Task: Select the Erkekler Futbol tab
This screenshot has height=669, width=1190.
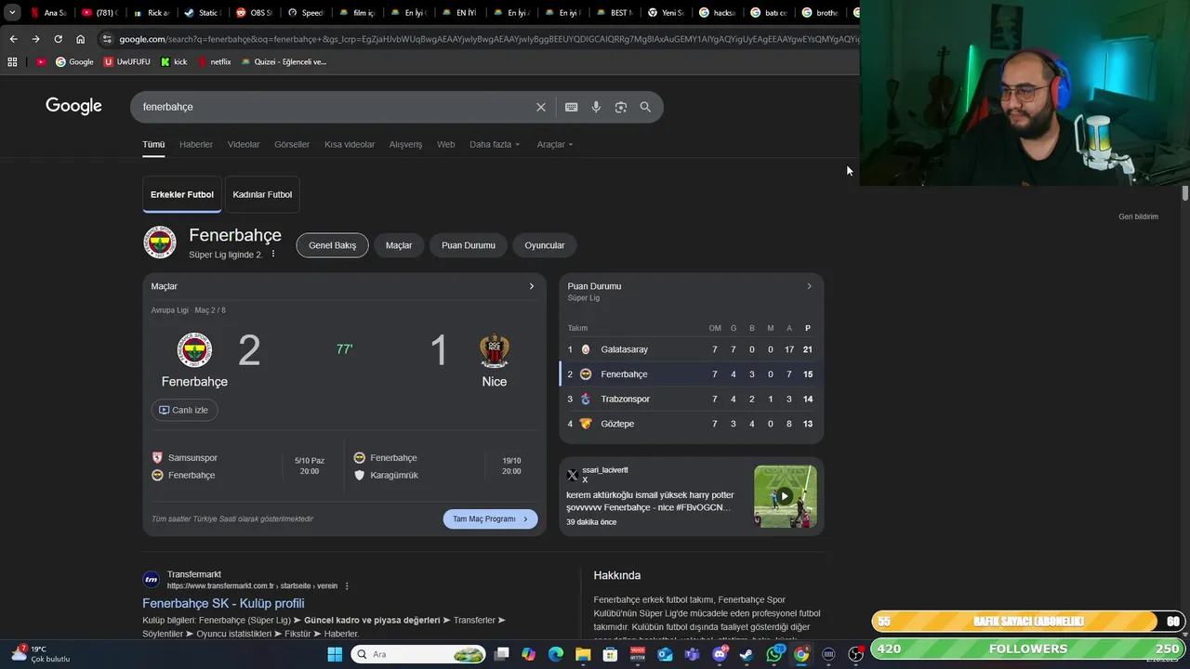Action: click(182, 194)
